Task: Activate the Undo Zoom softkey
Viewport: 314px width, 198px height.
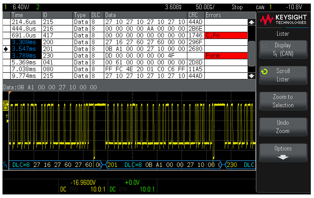Action: (283, 127)
